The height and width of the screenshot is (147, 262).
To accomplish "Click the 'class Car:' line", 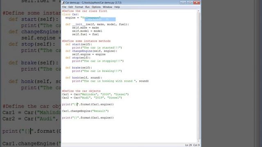I will (70, 14).
